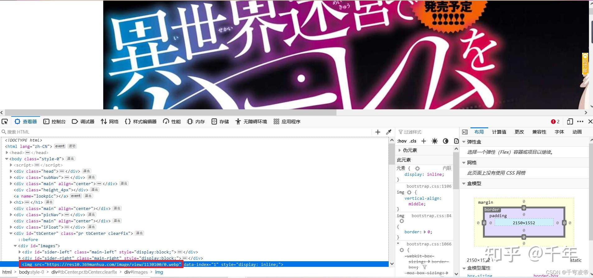Screen dimensions: 593x278
Task: Switch to the 调试器 debugger tab
Action: click(83, 121)
